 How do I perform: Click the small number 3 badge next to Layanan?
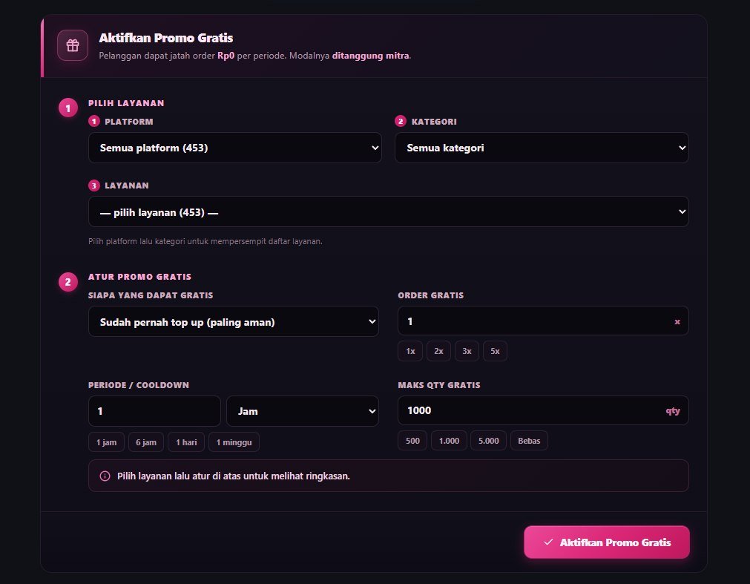coord(93,186)
